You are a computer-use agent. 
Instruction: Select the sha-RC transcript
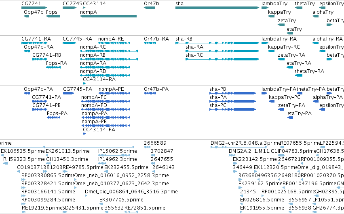click(x=222, y=59)
